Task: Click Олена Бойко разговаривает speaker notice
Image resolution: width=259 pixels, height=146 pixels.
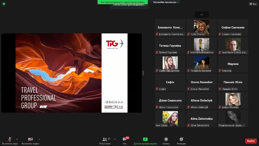Action: [129, 5]
